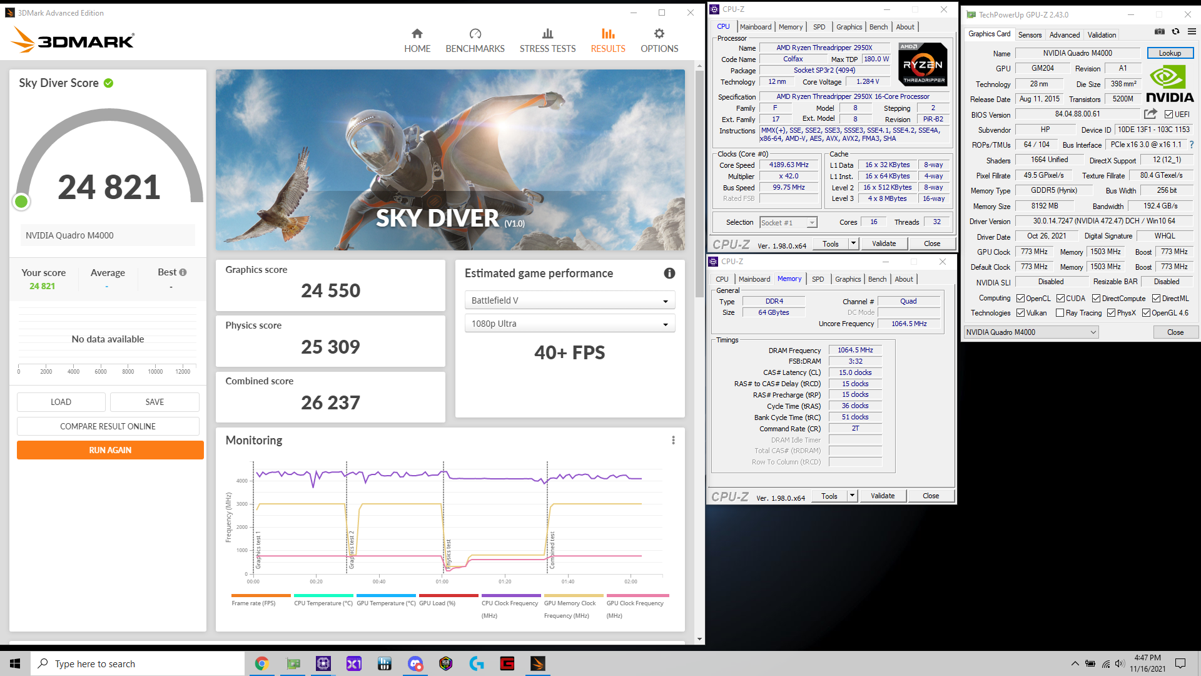The width and height of the screenshot is (1201, 676).
Task: Take a GPU-Z screenshot with camera icon
Action: point(1159,31)
